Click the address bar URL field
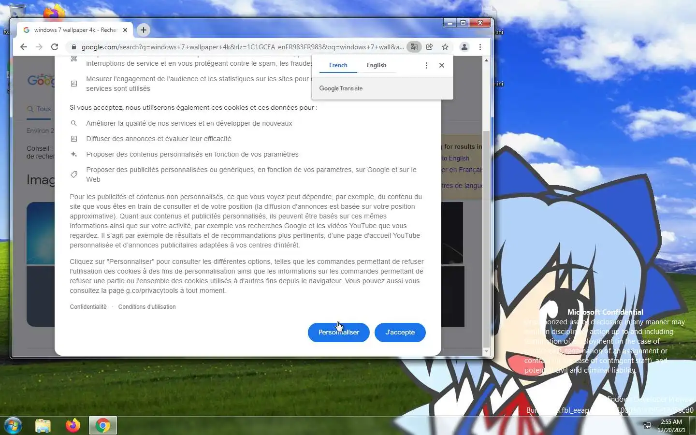 pos(242,47)
